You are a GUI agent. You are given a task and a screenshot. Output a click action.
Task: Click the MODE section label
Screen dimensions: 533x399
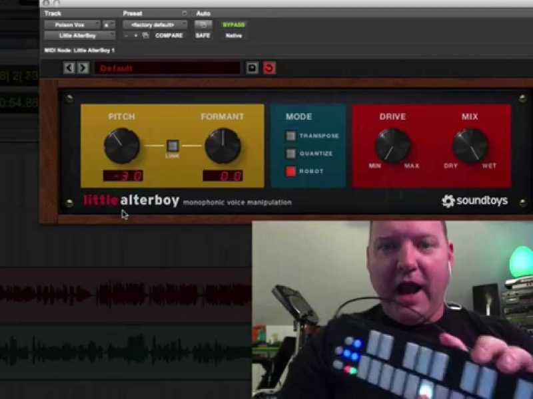pyautogui.click(x=298, y=117)
